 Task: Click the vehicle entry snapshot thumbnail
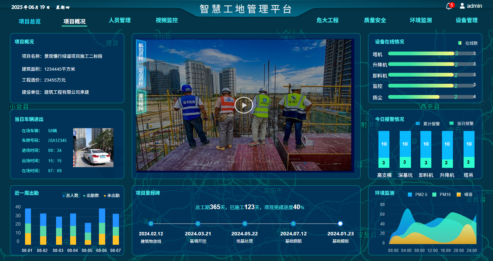(93, 148)
